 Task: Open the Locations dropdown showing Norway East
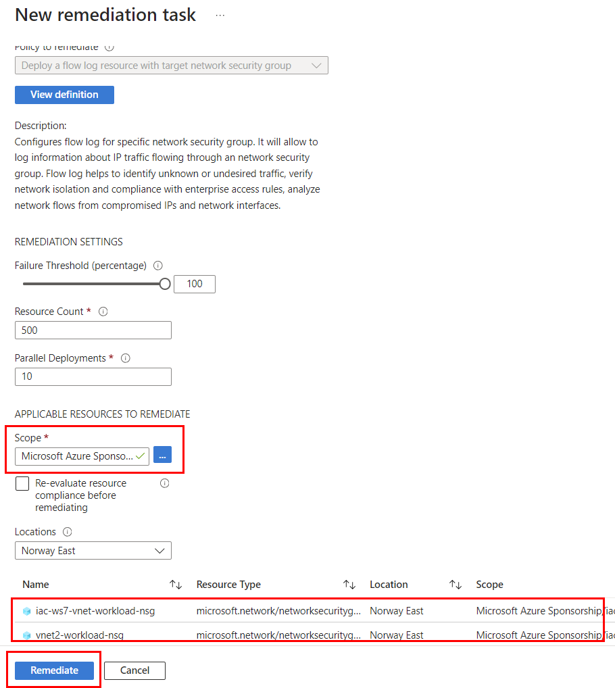[93, 551]
